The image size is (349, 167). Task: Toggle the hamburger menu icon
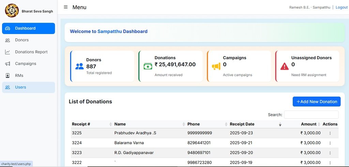tap(66, 7)
